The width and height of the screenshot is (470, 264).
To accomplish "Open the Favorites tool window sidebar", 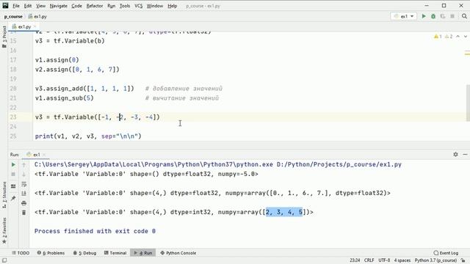I will (x=4, y=230).
